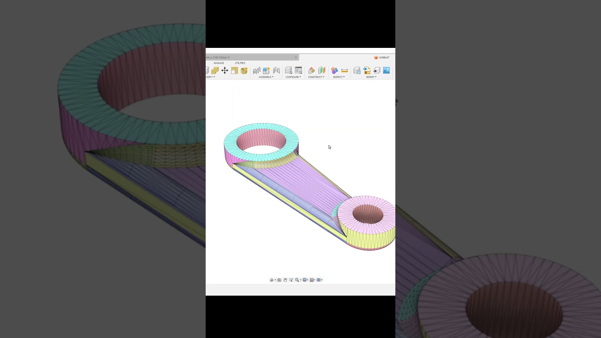Open the CONSTRUCT dropdown menu
The image size is (601, 338).
click(316, 77)
